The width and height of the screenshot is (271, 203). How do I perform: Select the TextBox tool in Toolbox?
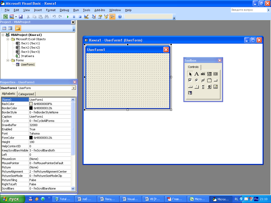tap(203, 74)
